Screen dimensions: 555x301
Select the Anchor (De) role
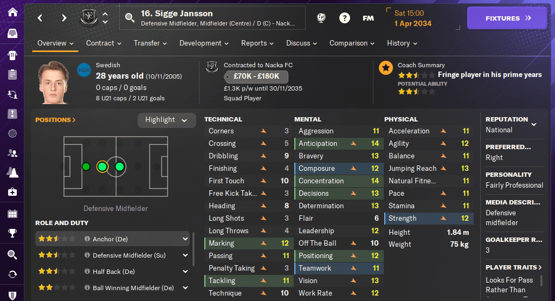click(x=110, y=239)
